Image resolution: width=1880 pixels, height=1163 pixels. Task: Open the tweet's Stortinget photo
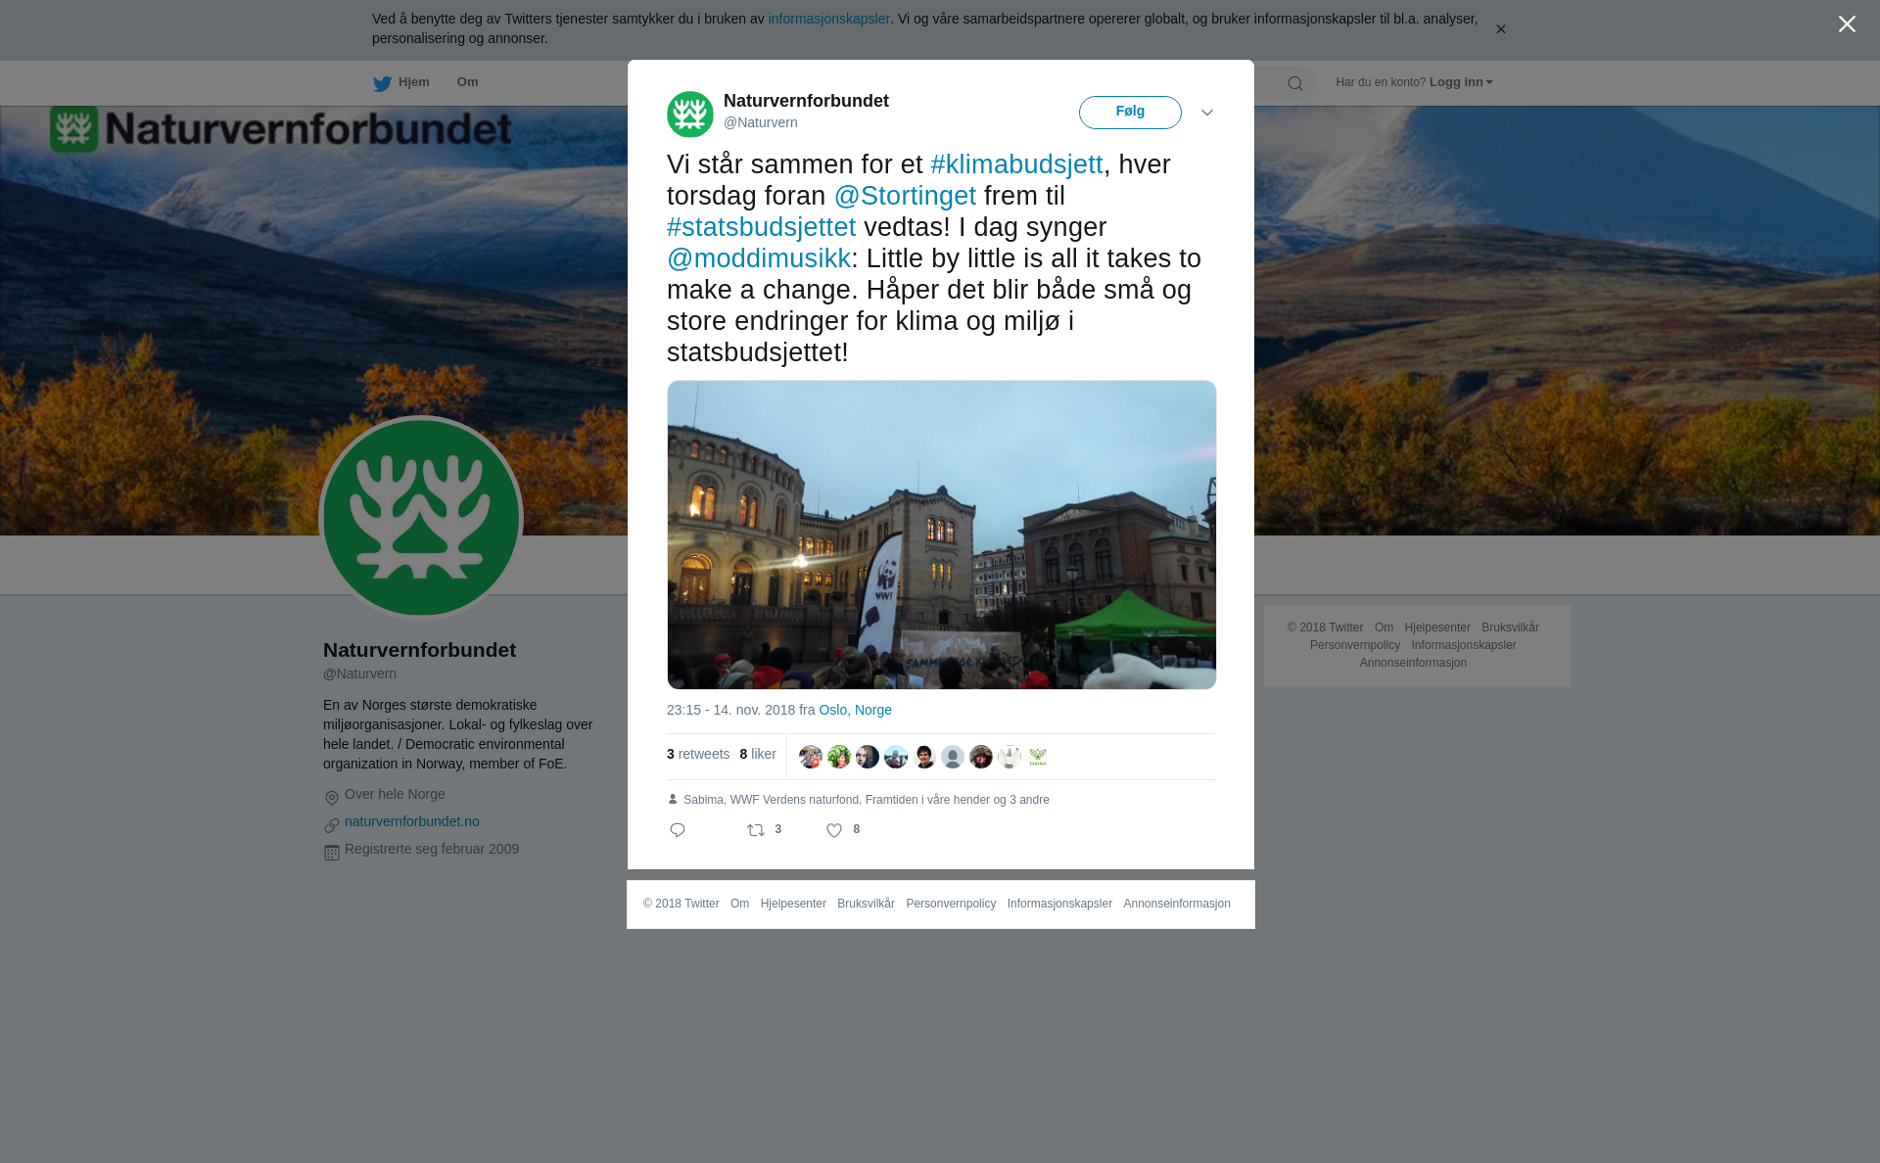[942, 535]
